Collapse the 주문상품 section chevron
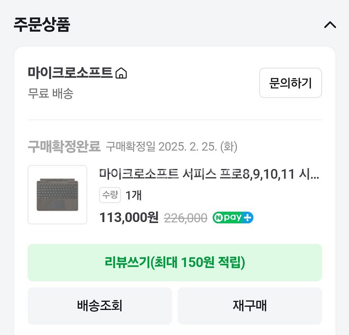This screenshot has height=335, width=349. pos(330,25)
